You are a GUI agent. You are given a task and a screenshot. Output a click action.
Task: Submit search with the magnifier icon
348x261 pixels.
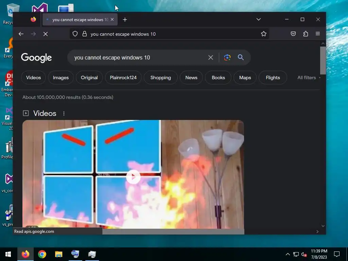pos(241,57)
